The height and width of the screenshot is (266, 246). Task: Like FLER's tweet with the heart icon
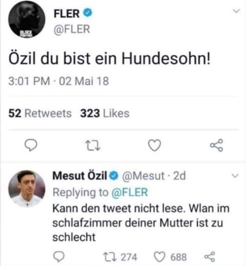[x=155, y=145]
